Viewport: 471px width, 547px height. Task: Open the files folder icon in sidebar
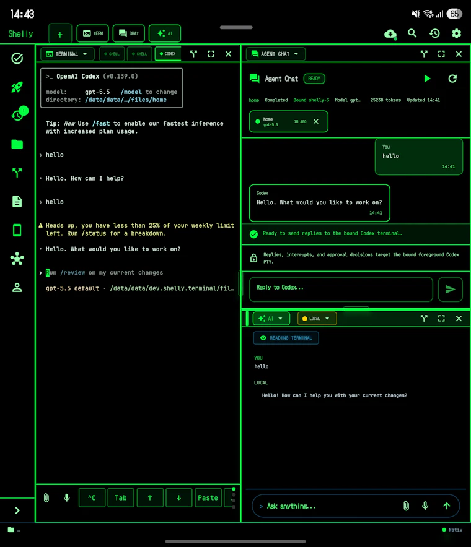[17, 144]
